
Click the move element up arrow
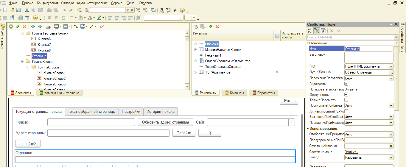coord(33,26)
